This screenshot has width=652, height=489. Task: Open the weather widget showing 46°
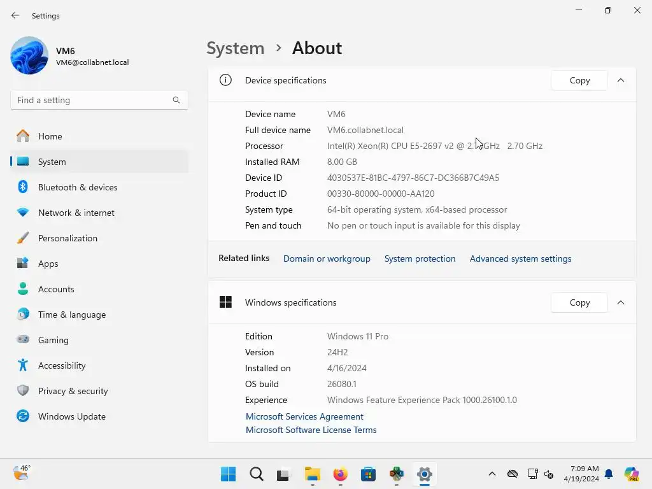point(22,473)
